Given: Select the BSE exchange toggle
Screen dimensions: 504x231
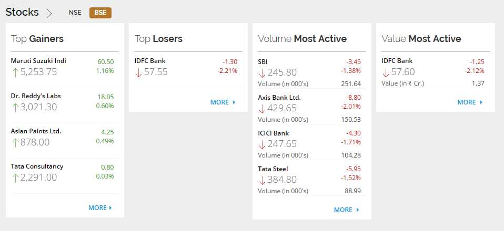Looking at the screenshot, I should 100,13.
